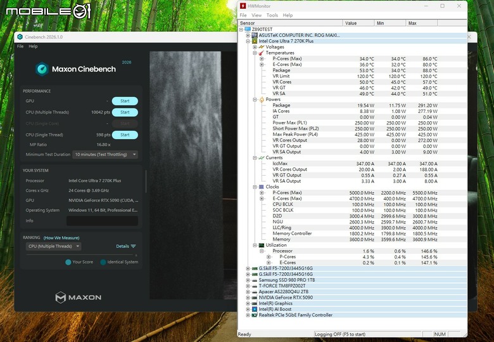Click the Currents waveform icon
The width and height of the screenshot is (494, 342).
[x=262, y=157]
